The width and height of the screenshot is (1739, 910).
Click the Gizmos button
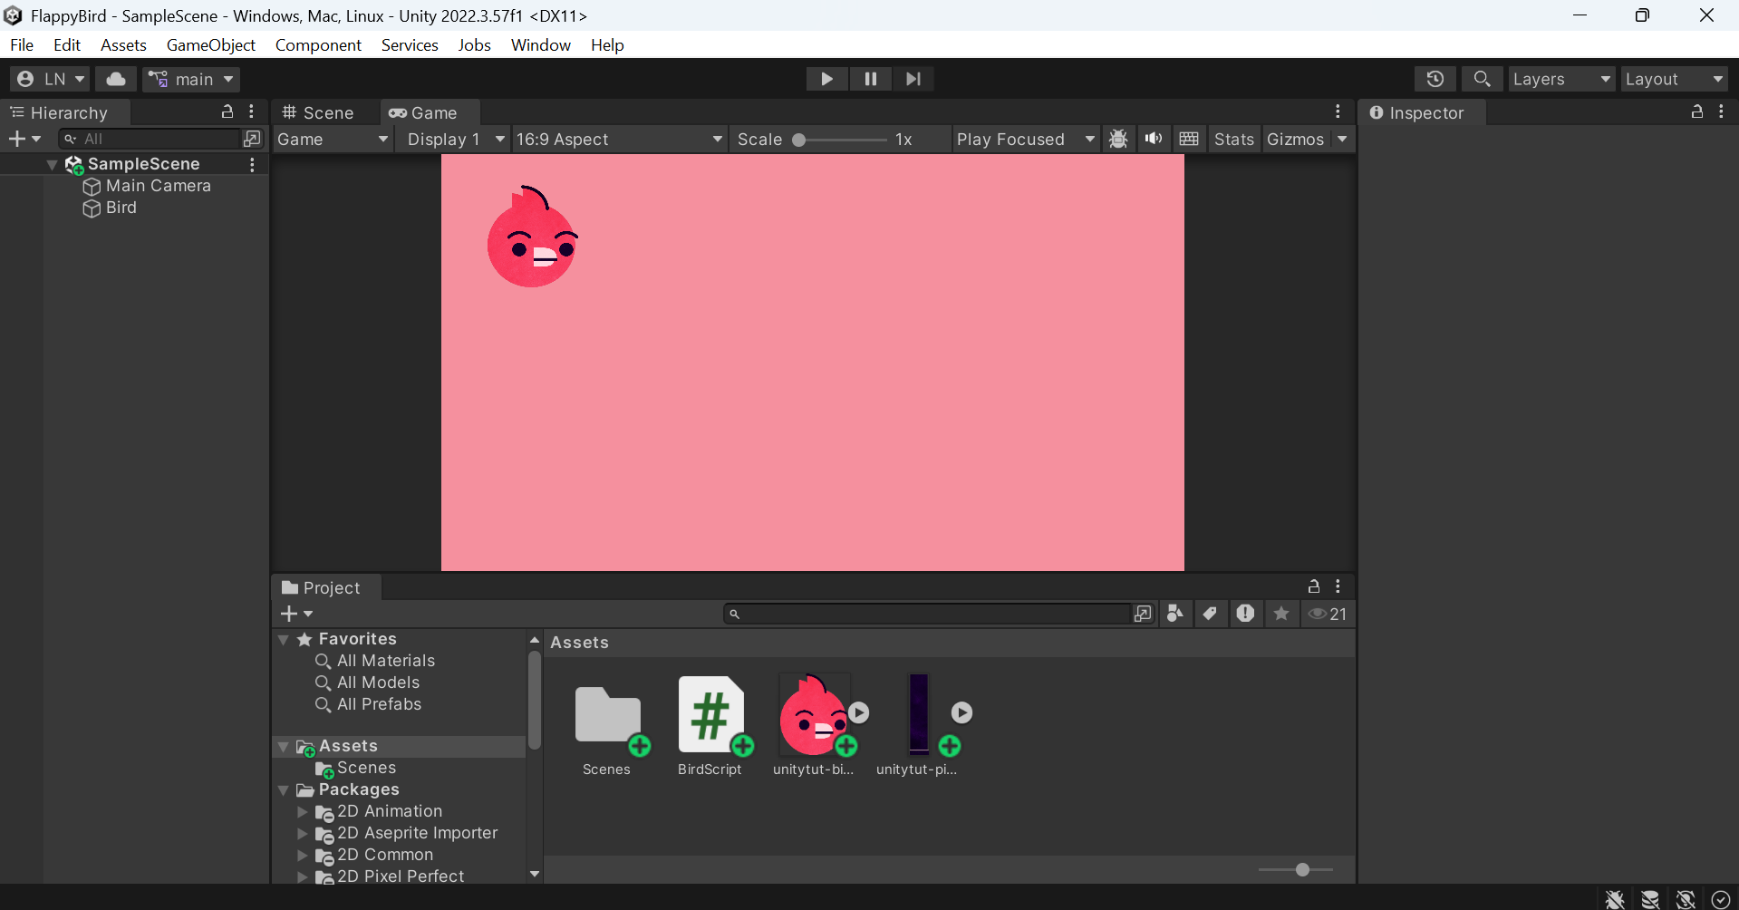[1295, 139]
